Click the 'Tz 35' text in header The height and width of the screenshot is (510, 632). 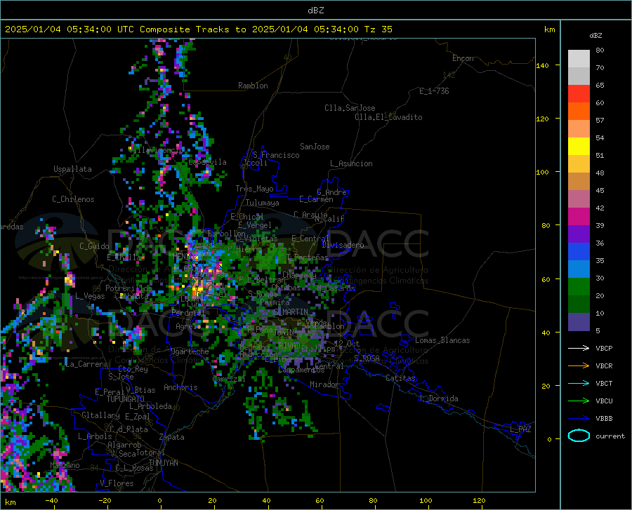[x=378, y=29]
